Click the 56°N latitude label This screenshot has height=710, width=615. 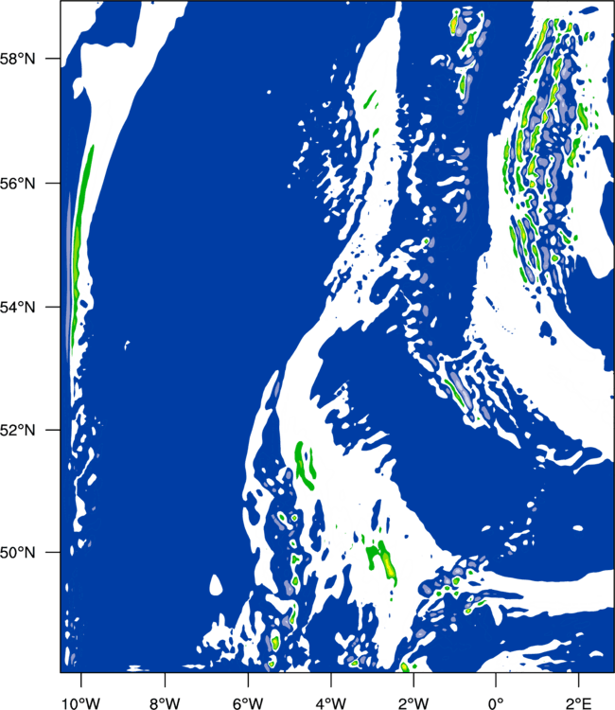coord(17,184)
